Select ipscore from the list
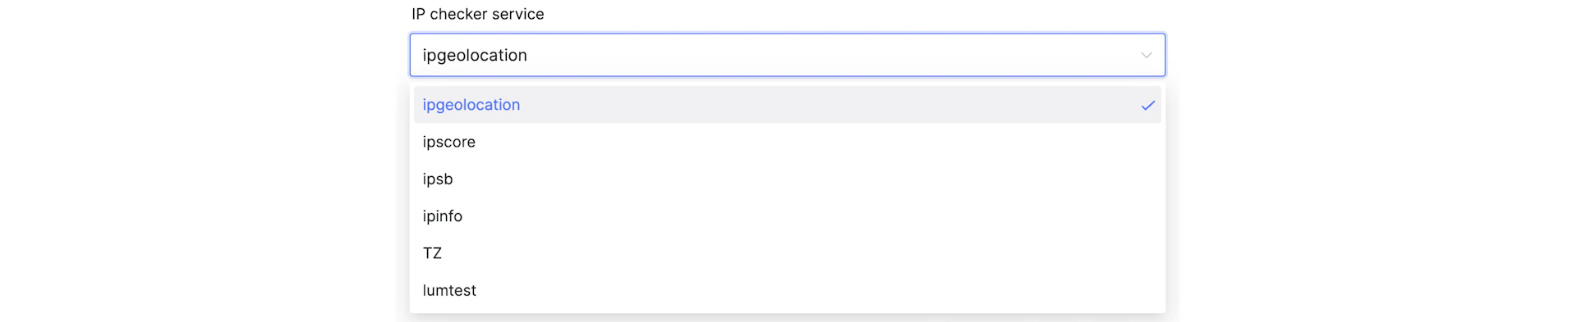Screen dimensions: 1577x322 coord(787,142)
